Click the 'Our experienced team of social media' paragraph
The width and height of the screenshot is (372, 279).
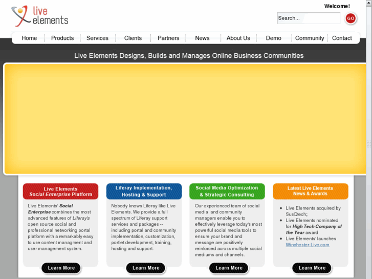228,230
